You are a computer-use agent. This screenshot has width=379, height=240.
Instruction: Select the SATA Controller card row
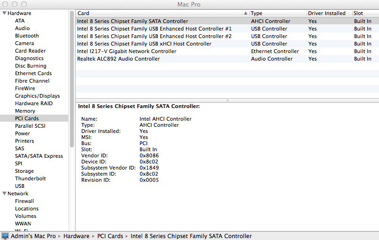coord(227,21)
